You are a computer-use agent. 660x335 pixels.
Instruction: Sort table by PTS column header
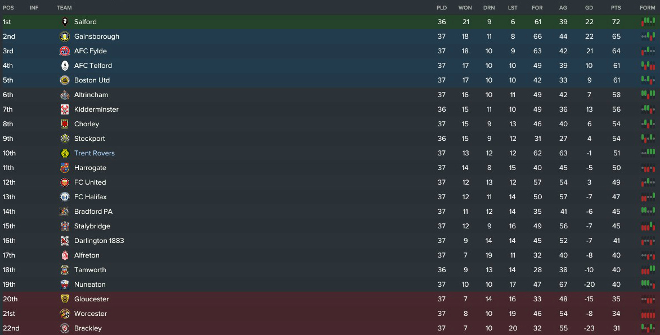click(616, 7)
